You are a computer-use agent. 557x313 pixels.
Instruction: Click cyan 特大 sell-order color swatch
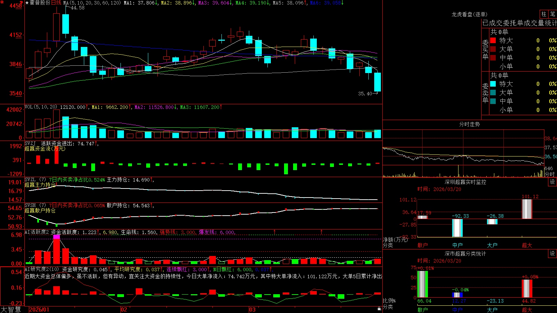point(493,84)
